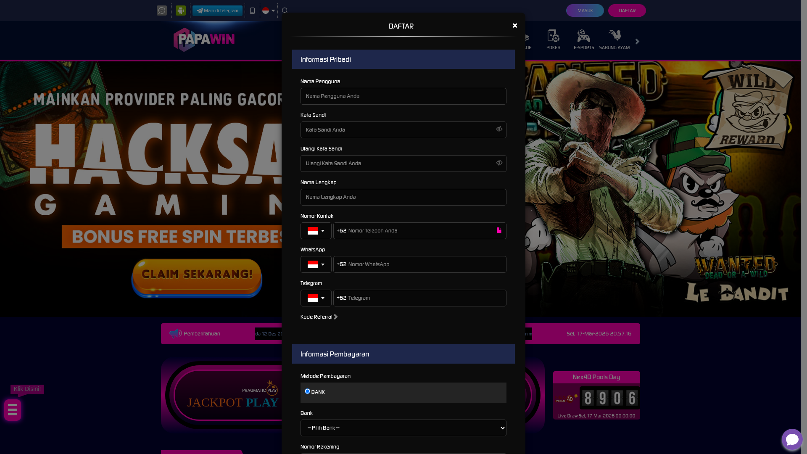Toggle password visibility for Kata Sandi

(x=499, y=129)
